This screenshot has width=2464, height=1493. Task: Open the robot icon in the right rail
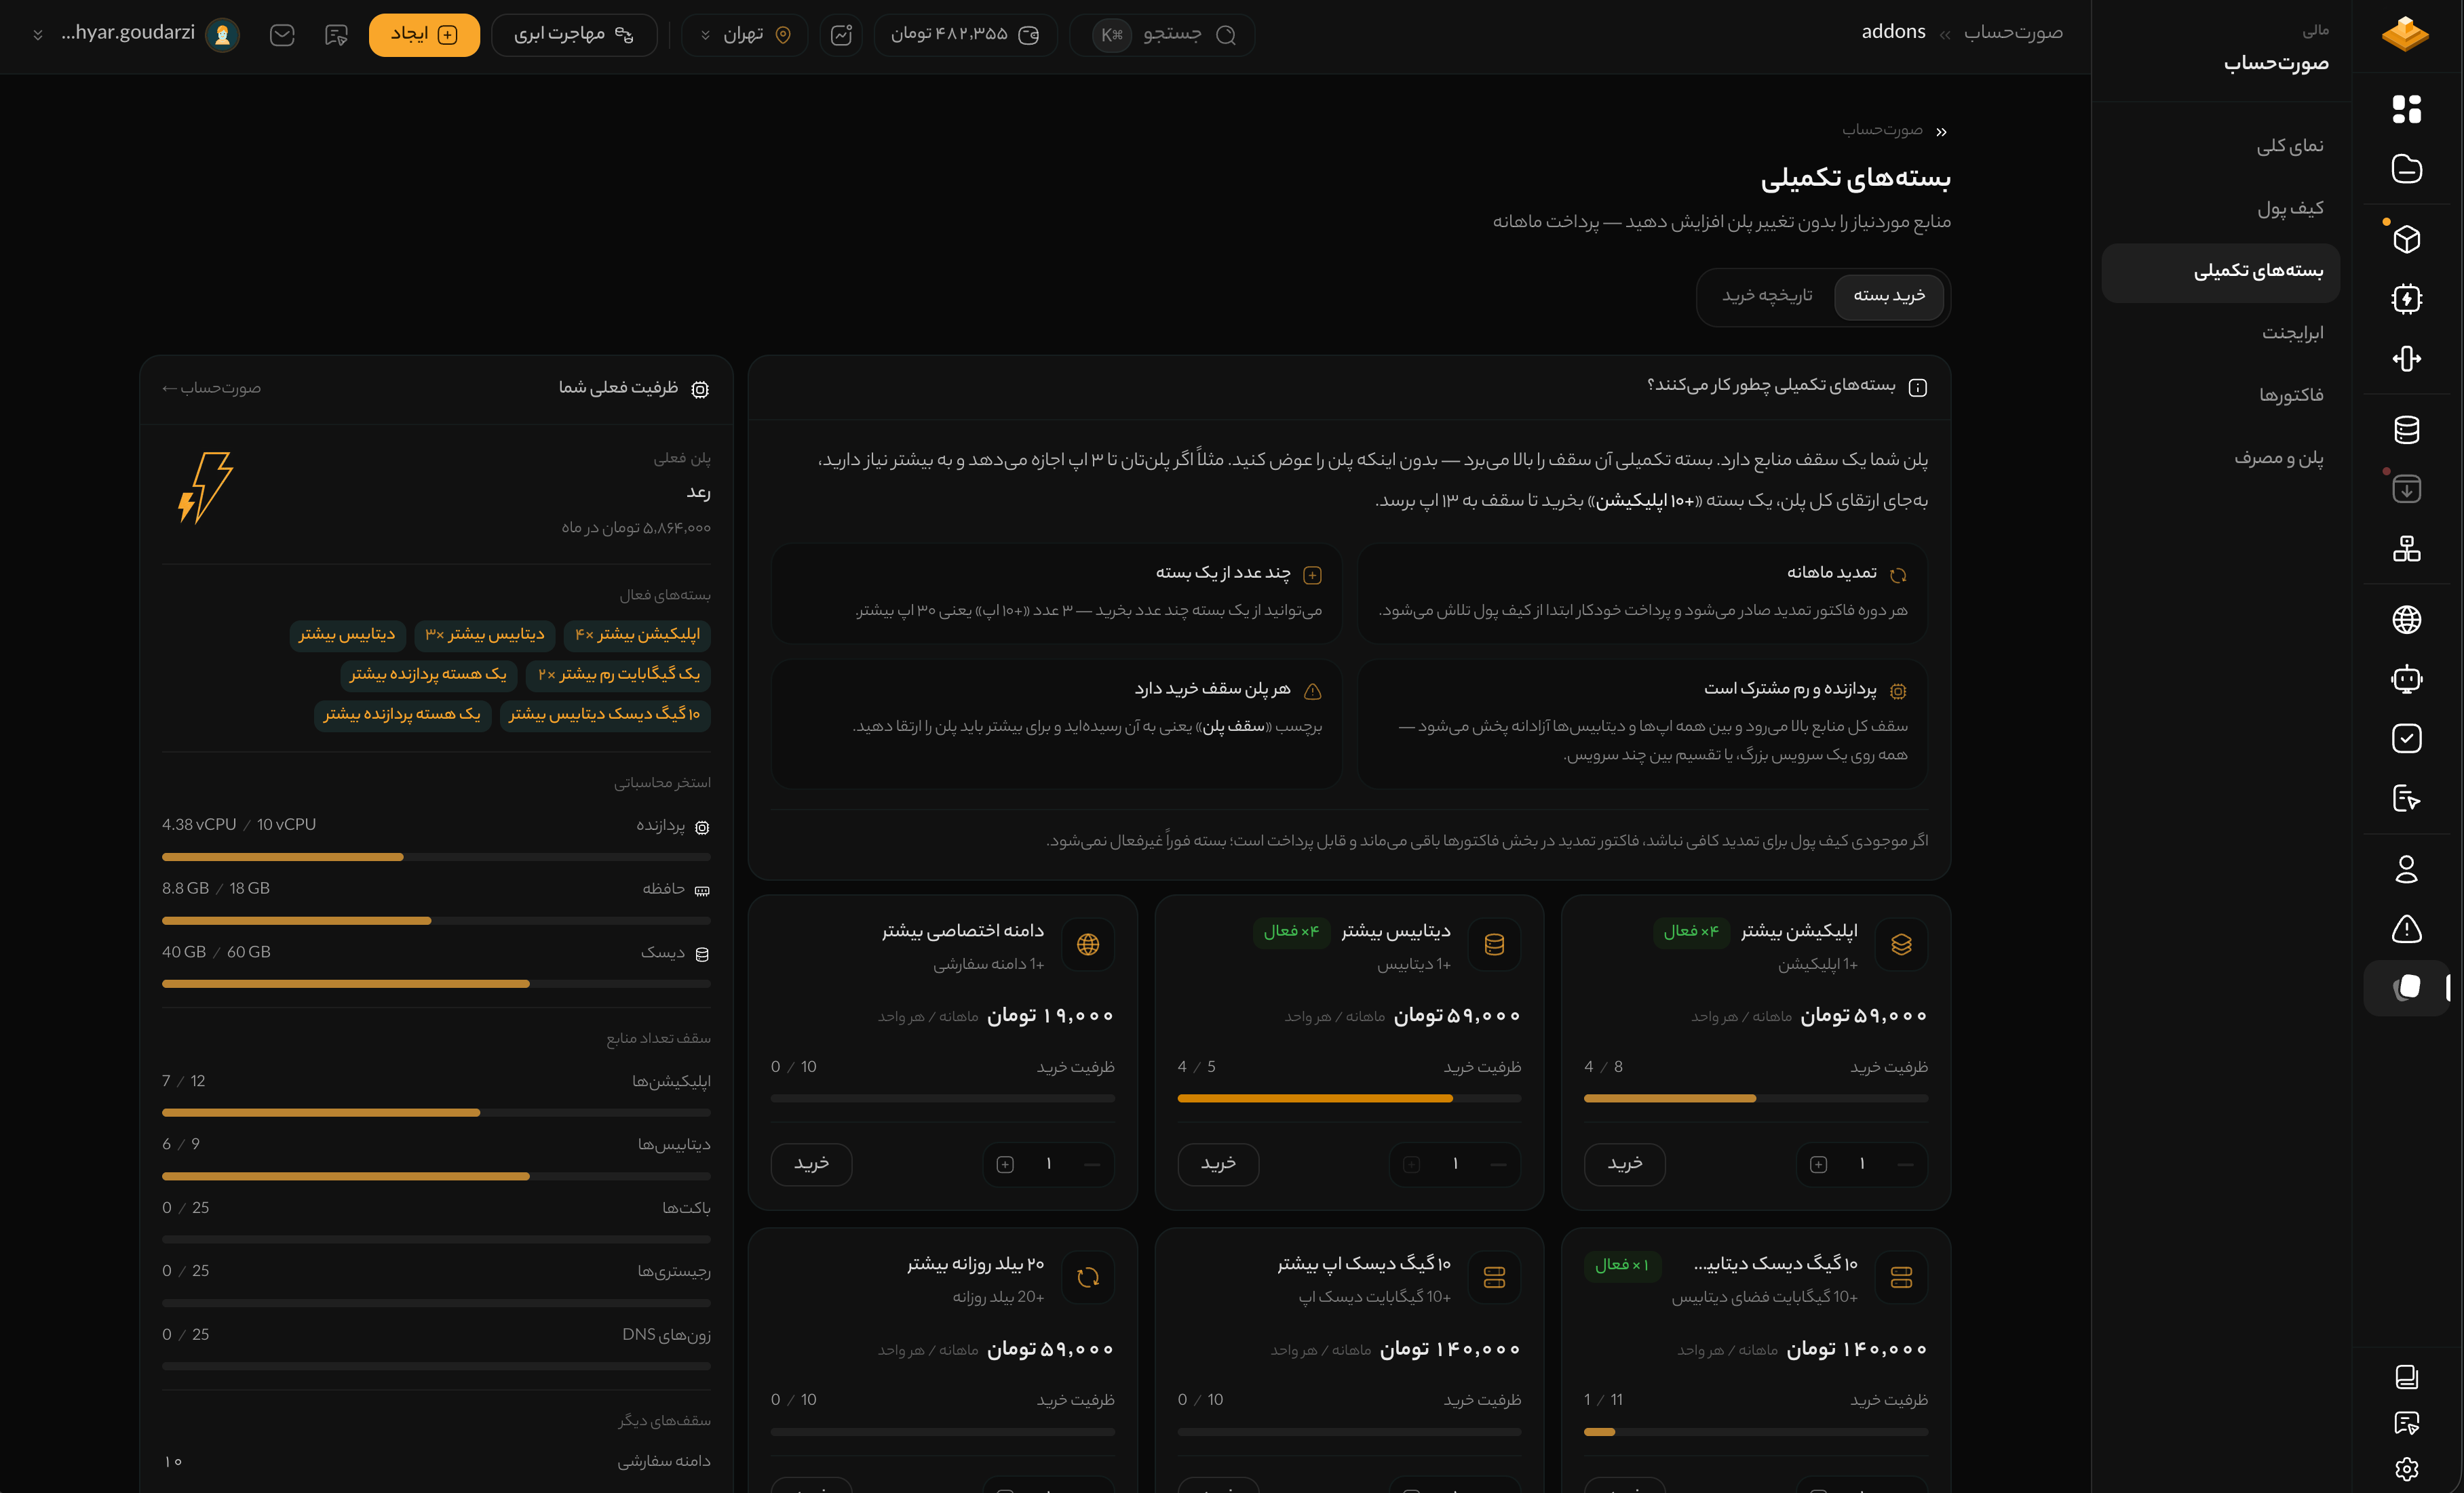pos(2406,679)
